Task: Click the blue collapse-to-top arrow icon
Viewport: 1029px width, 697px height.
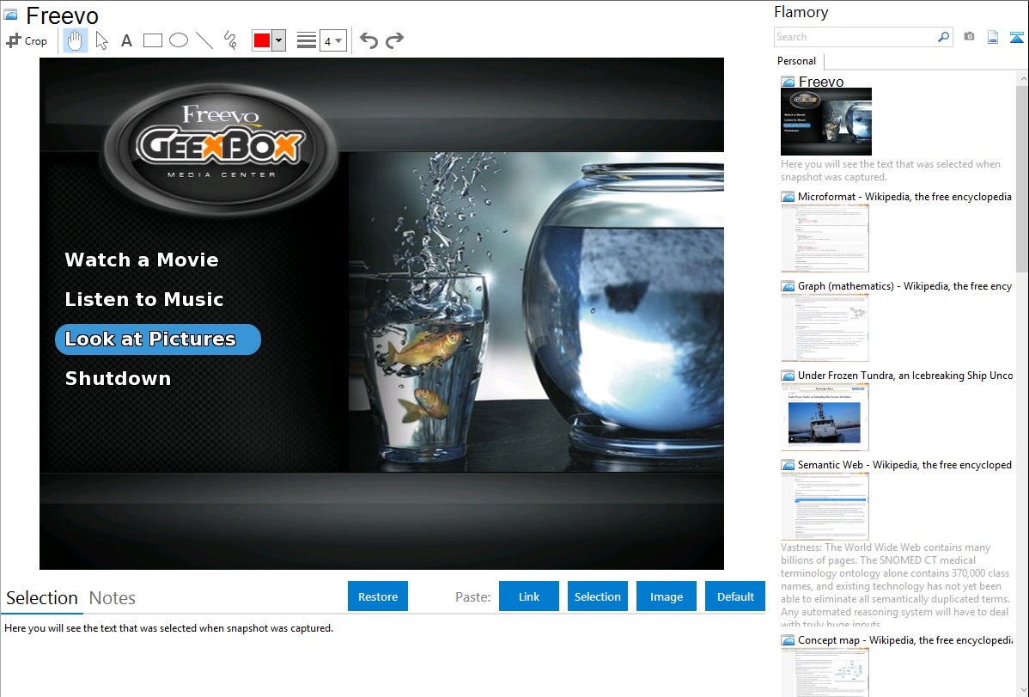Action: click(1016, 37)
